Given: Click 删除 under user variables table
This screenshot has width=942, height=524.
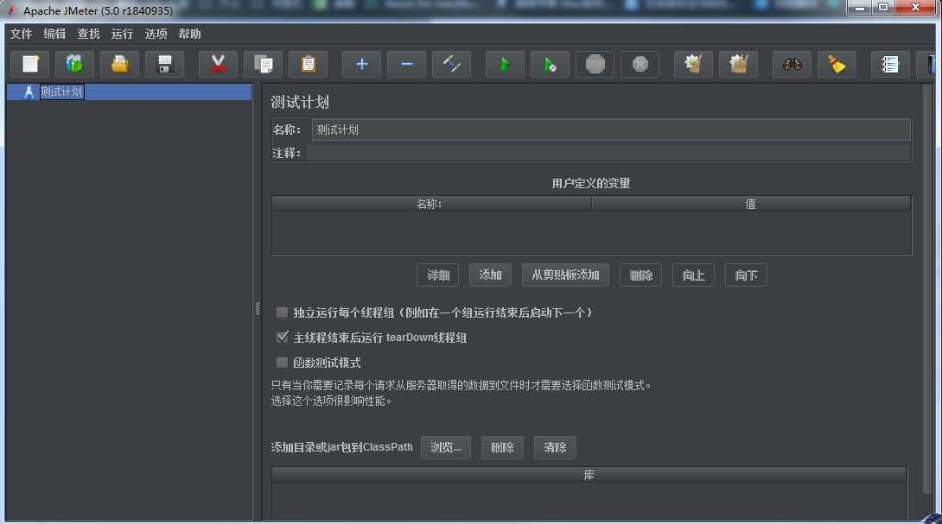Looking at the screenshot, I should [x=641, y=275].
